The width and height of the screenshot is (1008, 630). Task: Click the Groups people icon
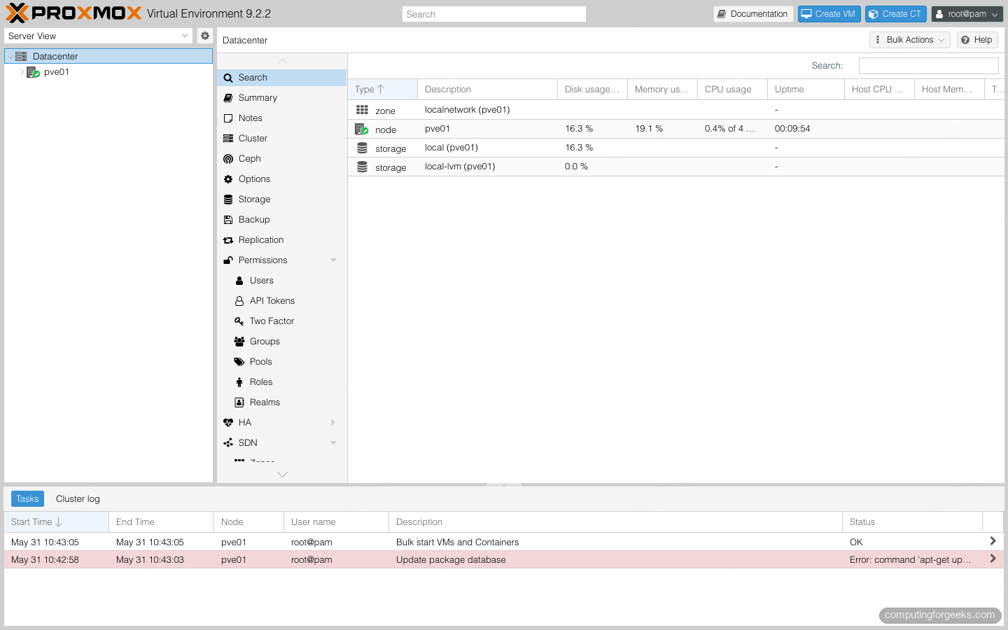tap(239, 342)
